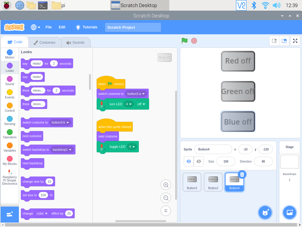Select the Sensing block category
Viewport: 302px width, 227px height.
pyautogui.click(x=10, y=121)
